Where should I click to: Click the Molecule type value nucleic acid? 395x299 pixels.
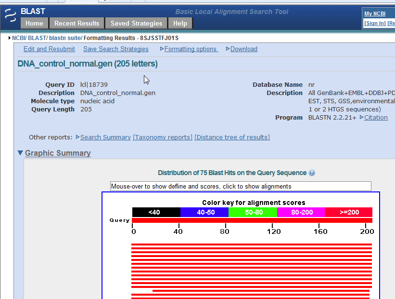[x=97, y=101]
